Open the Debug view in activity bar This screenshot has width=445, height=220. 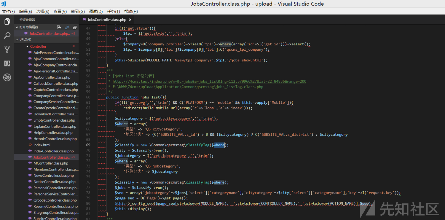point(7,78)
